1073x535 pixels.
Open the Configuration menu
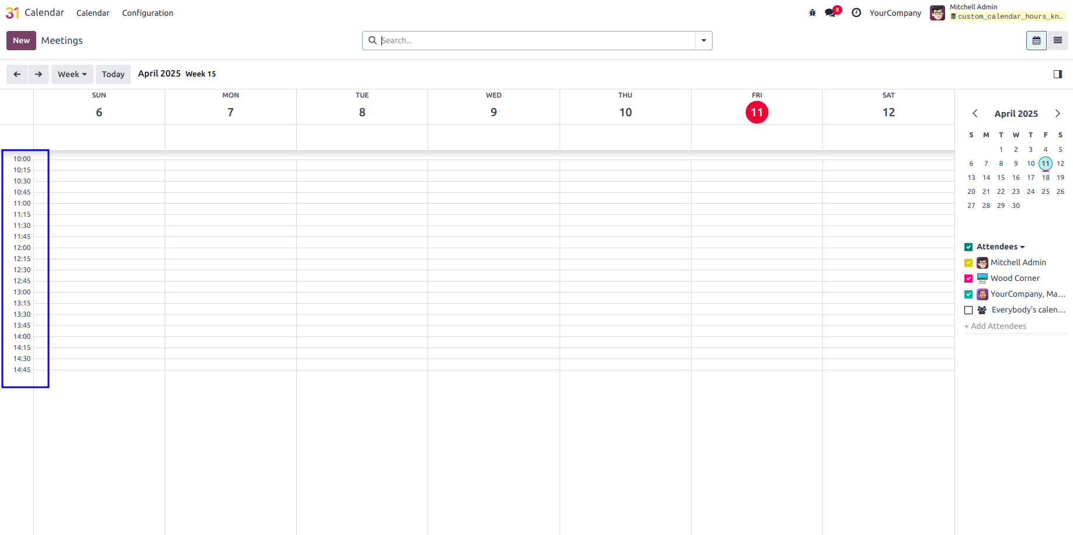tap(148, 13)
